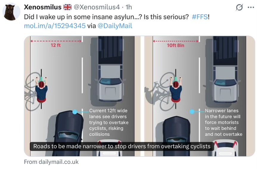Follow the #FFS hashtag
Viewport: 257px width, 169px height.
pyautogui.click(x=200, y=17)
